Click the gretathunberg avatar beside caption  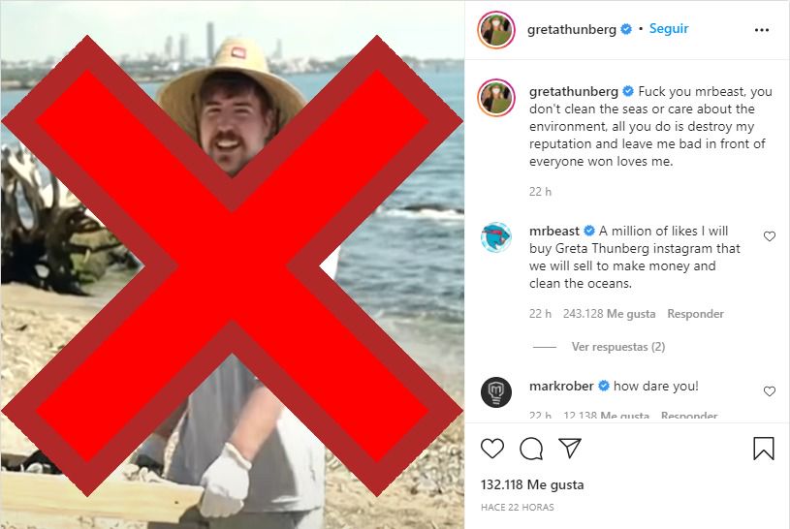click(x=496, y=98)
